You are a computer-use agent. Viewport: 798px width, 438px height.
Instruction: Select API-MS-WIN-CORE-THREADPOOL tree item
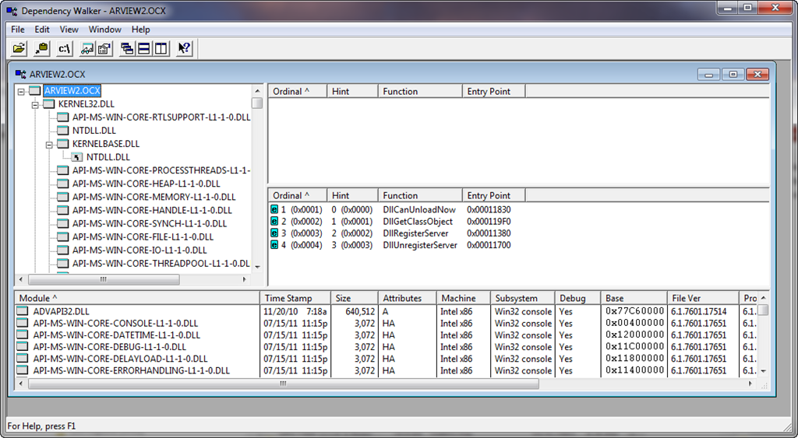tap(161, 263)
